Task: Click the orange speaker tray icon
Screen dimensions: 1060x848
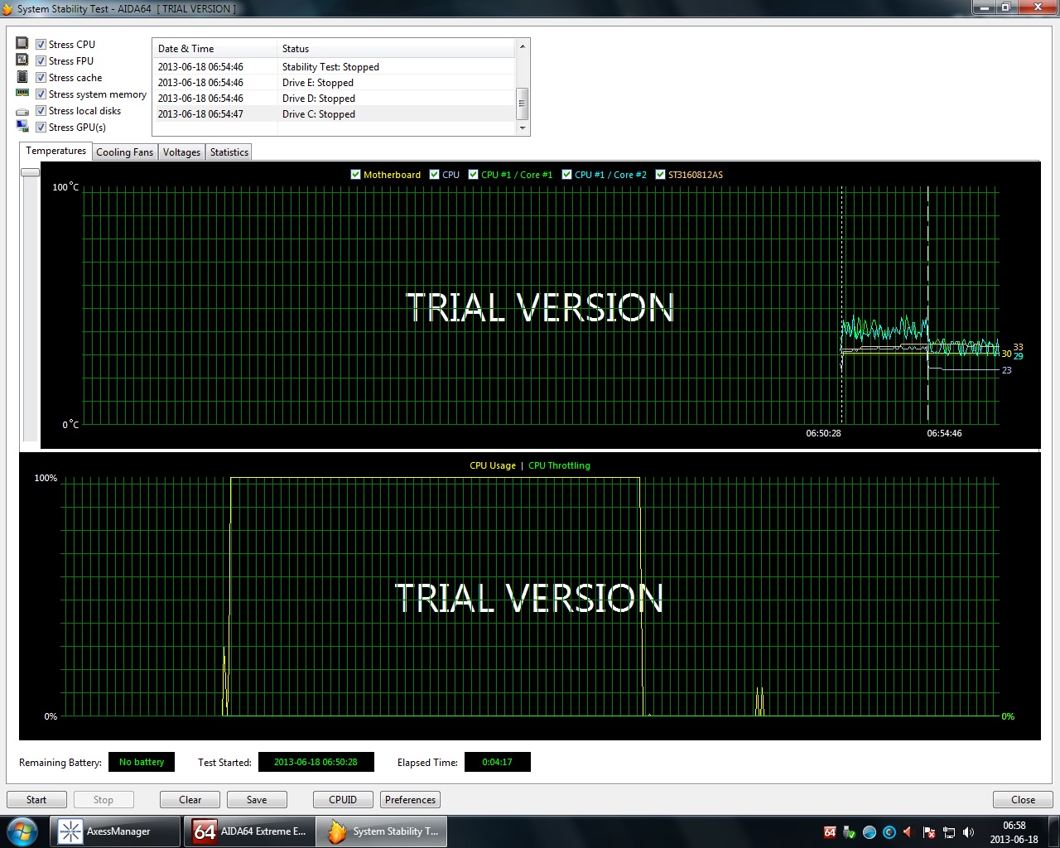Action: click(908, 832)
